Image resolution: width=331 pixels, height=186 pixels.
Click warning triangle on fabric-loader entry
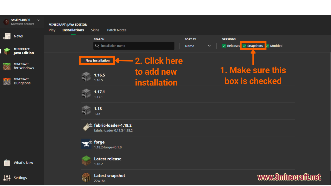click(x=91, y=125)
